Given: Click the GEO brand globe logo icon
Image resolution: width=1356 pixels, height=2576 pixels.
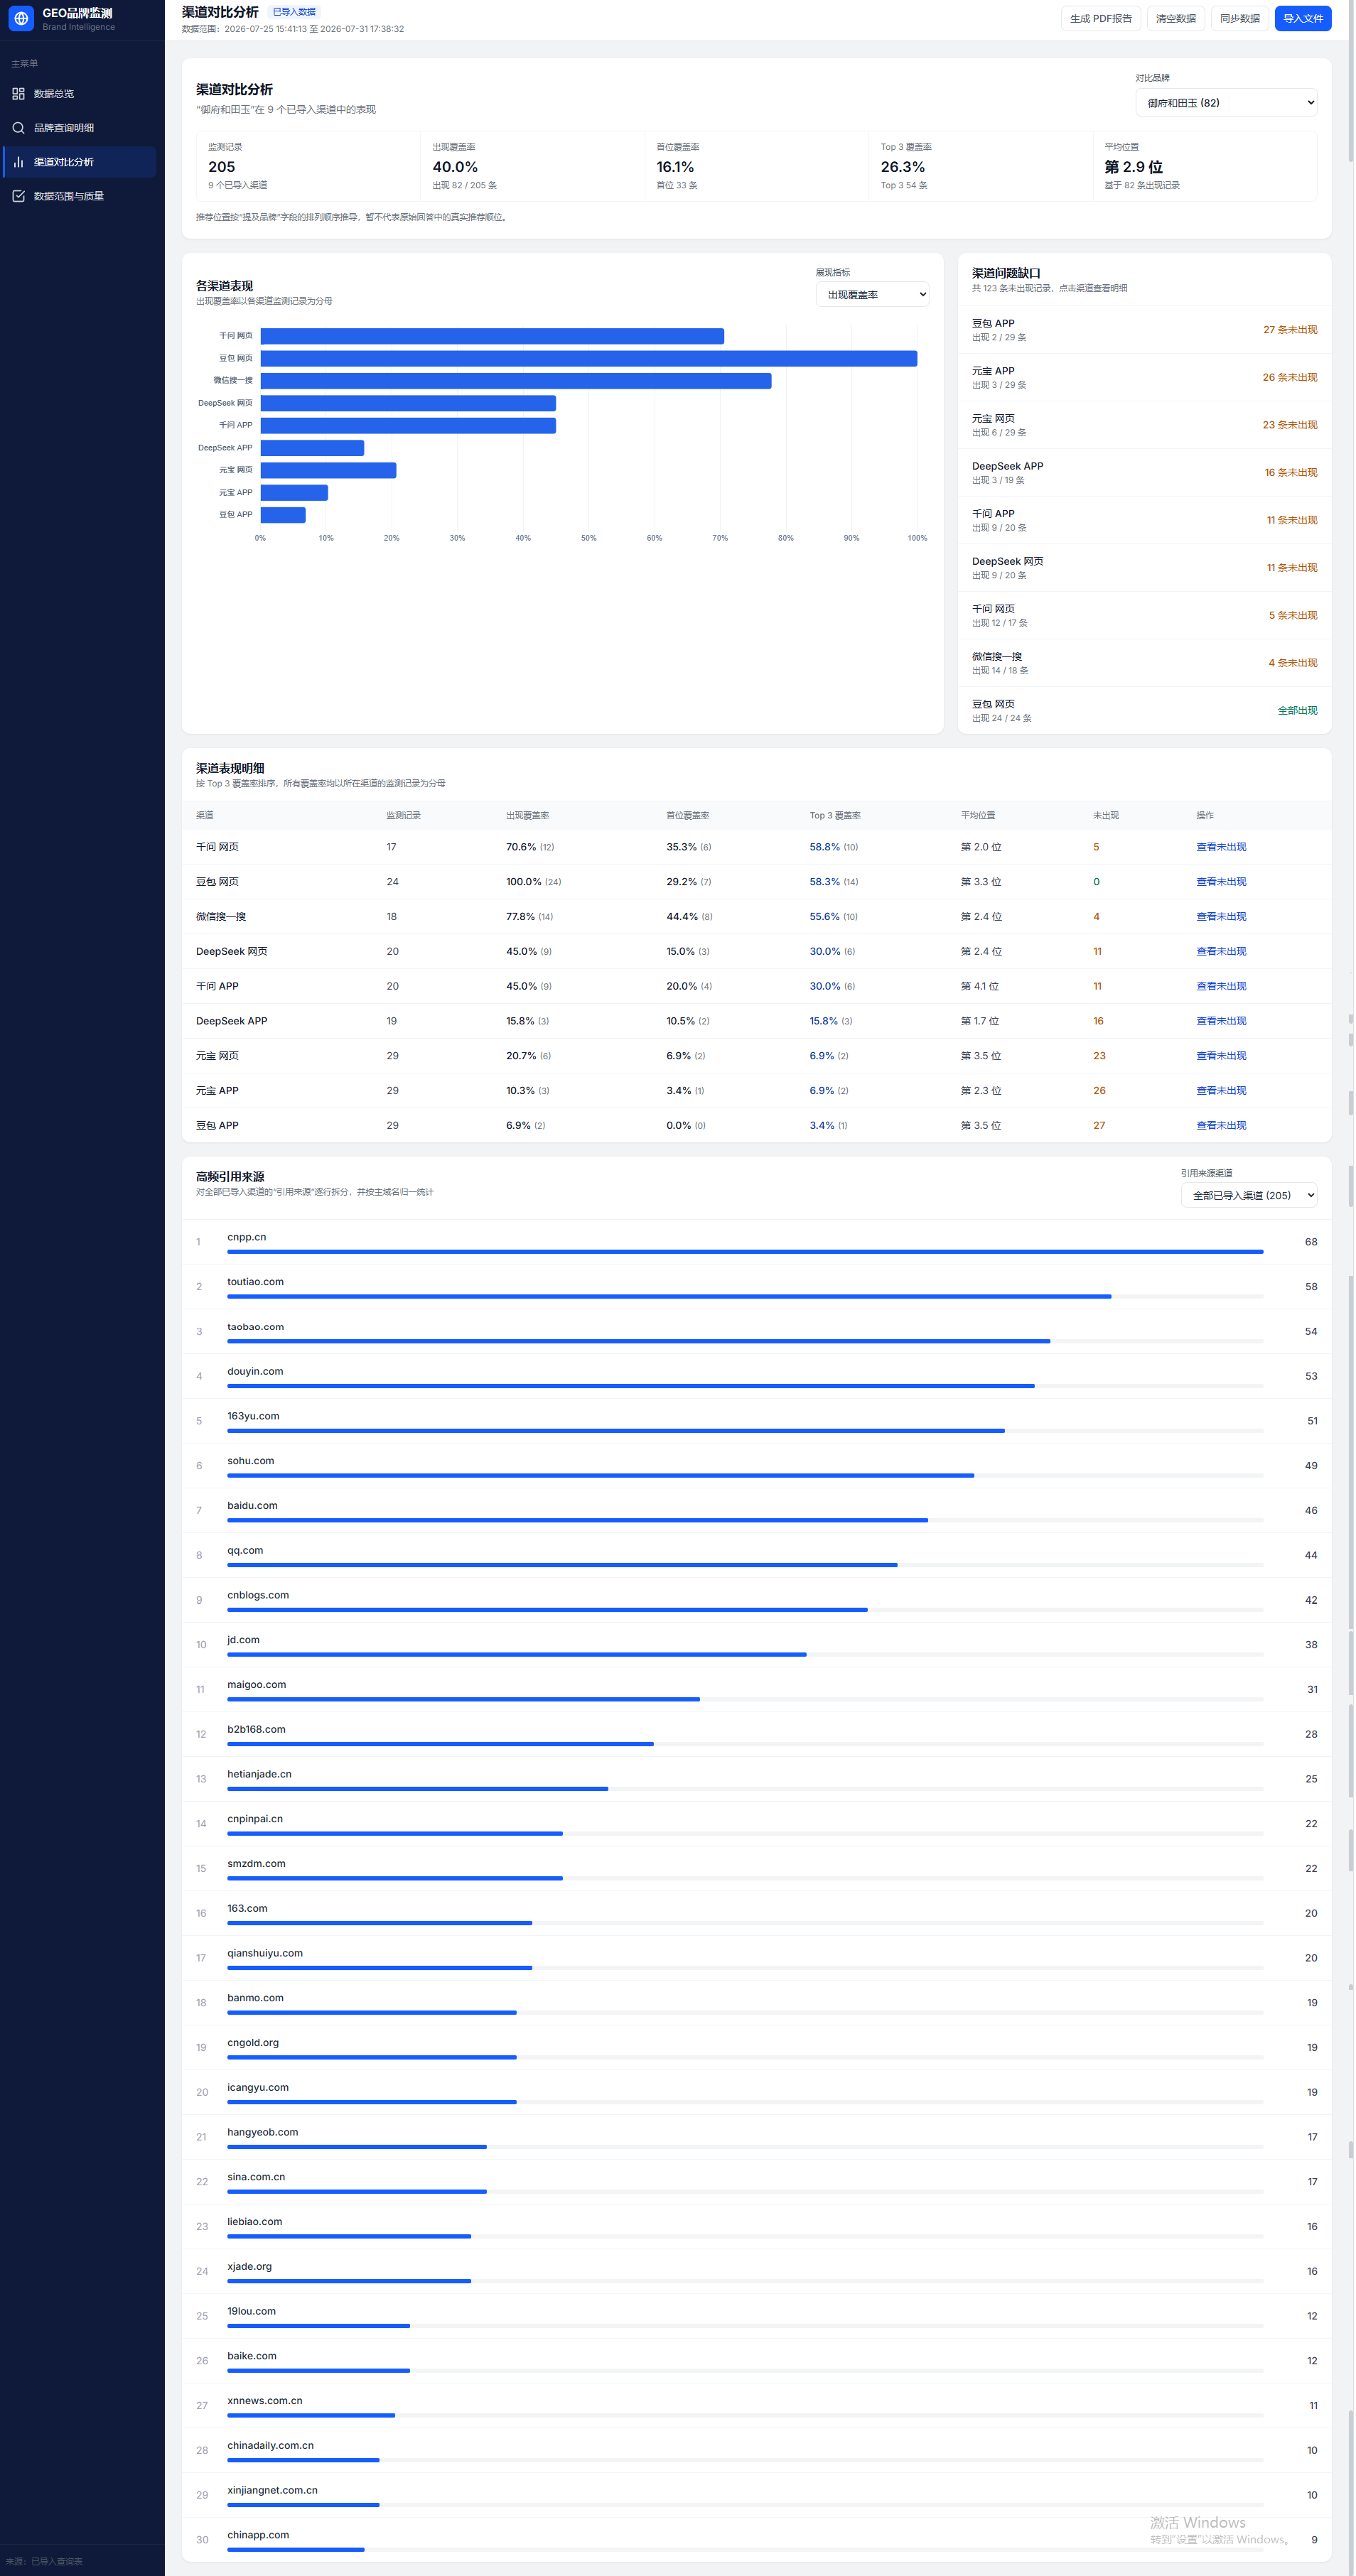Looking at the screenshot, I should tap(21, 18).
